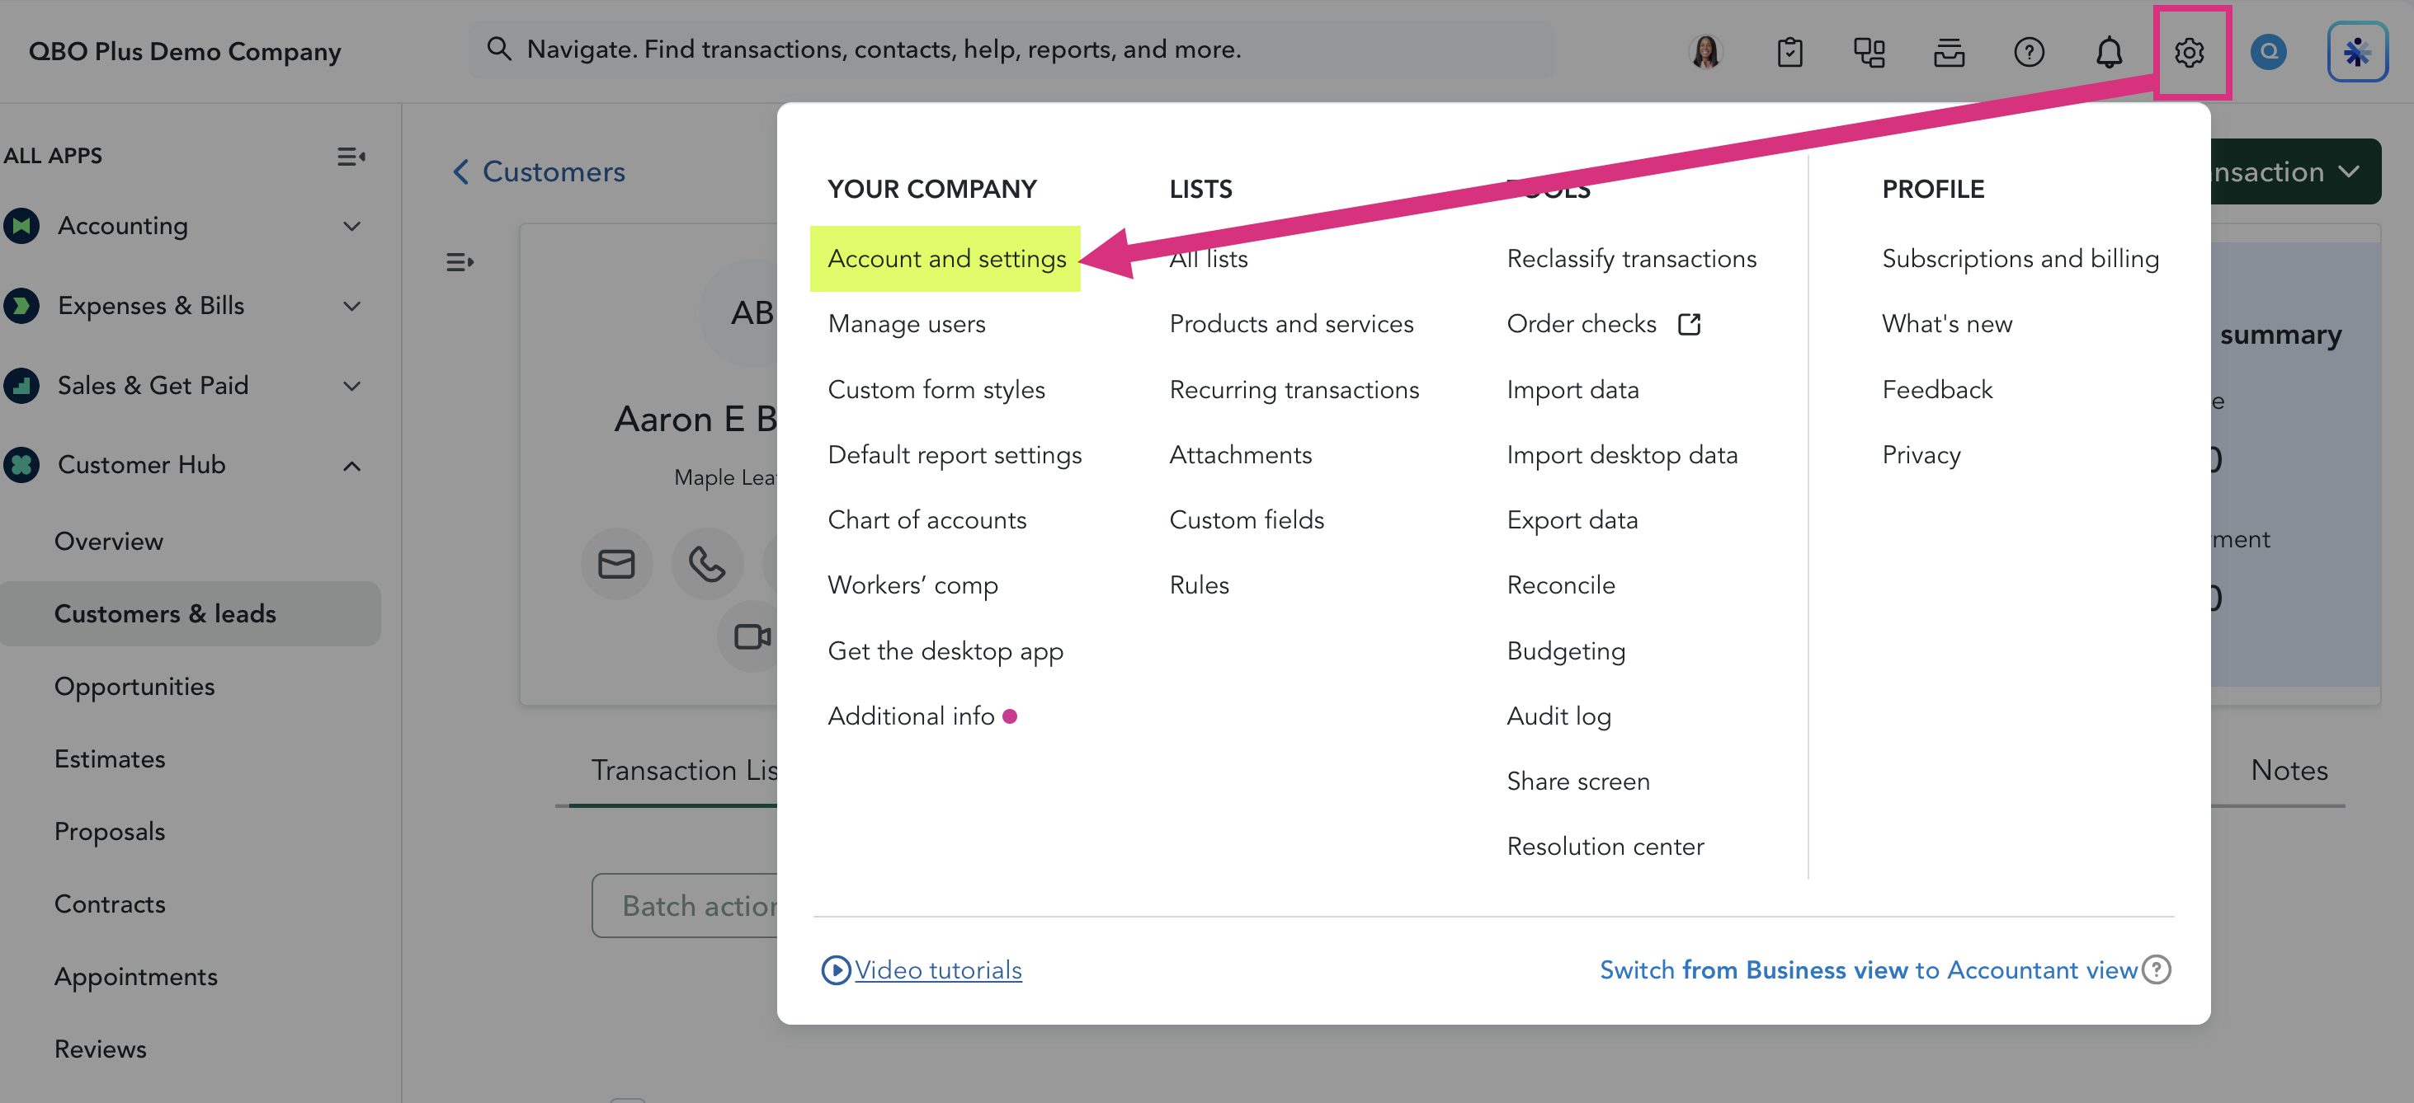Collapse the All Apps navigation menu
The width and height of the screenshot is (2414, 1103).
pos(351,157)
